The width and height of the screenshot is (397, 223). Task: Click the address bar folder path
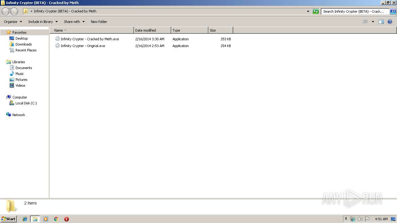(x=65, y=11)
